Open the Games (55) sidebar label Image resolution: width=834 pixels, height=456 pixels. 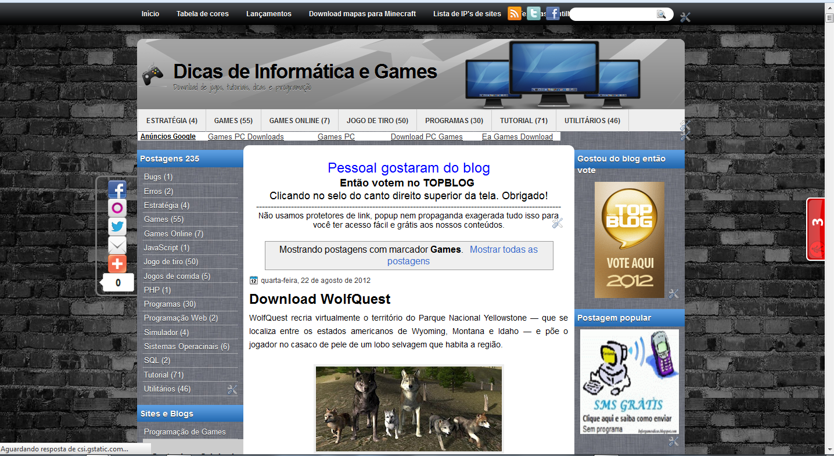[x=164, y=219]
